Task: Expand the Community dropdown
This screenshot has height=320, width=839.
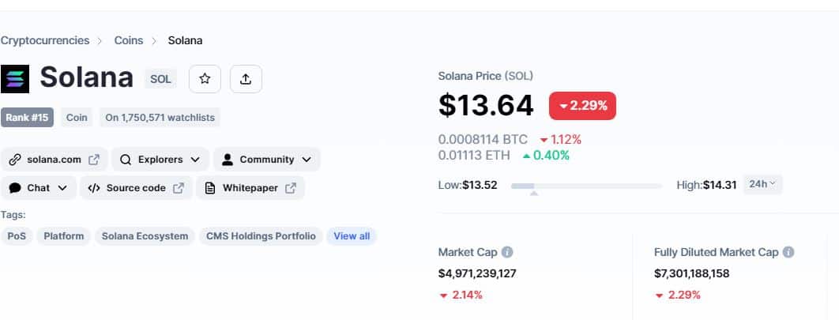Action: tap(266, 160)
